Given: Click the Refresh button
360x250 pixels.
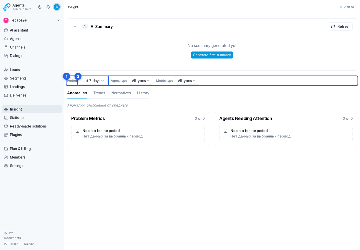Looking at the screenshot, I should (341, 26).
